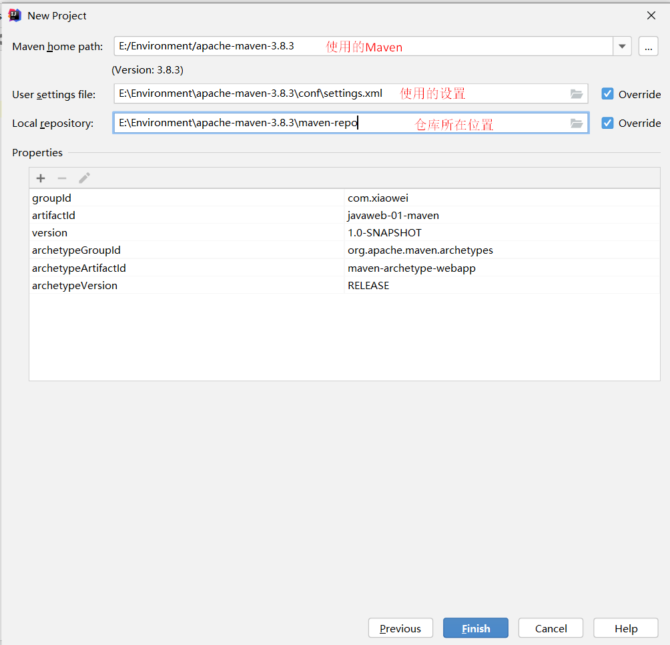This screenshot has width=670, height=645.
Task: Click the javaweb-01-maven value cell
Action: 502,216
